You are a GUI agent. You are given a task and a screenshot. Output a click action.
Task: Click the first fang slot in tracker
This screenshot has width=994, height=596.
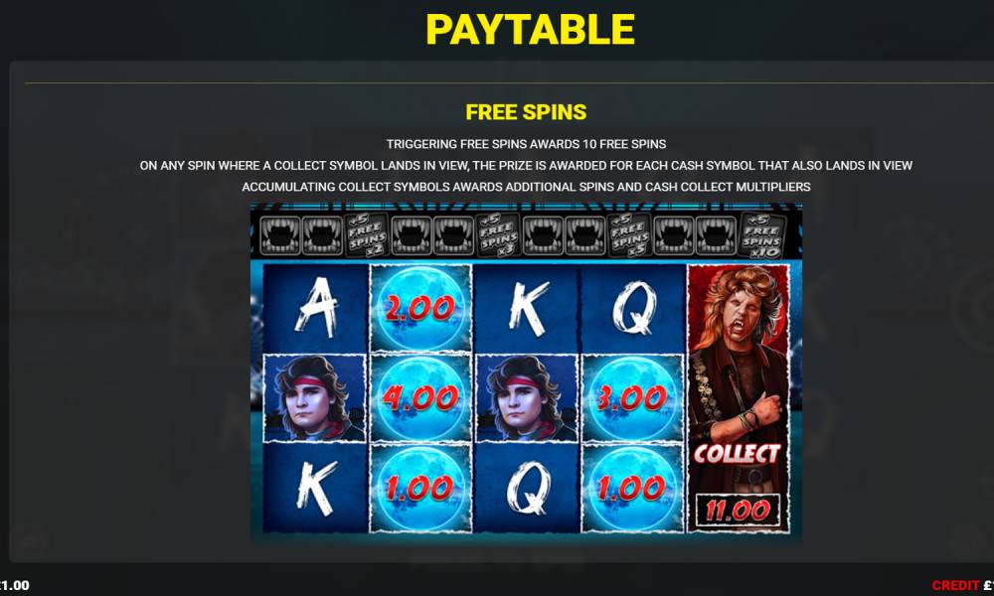[279, 235]
